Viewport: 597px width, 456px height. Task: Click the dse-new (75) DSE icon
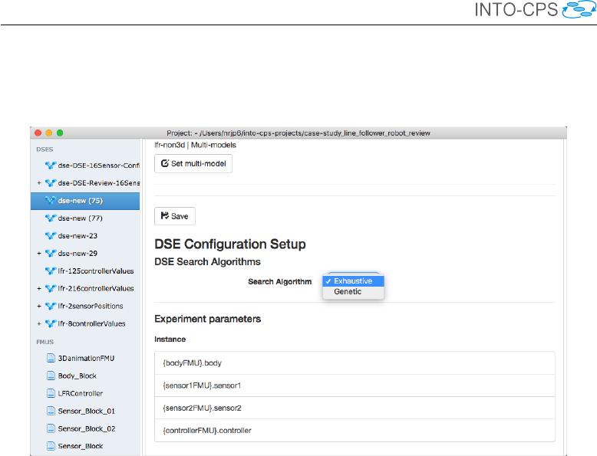point(51,201)
